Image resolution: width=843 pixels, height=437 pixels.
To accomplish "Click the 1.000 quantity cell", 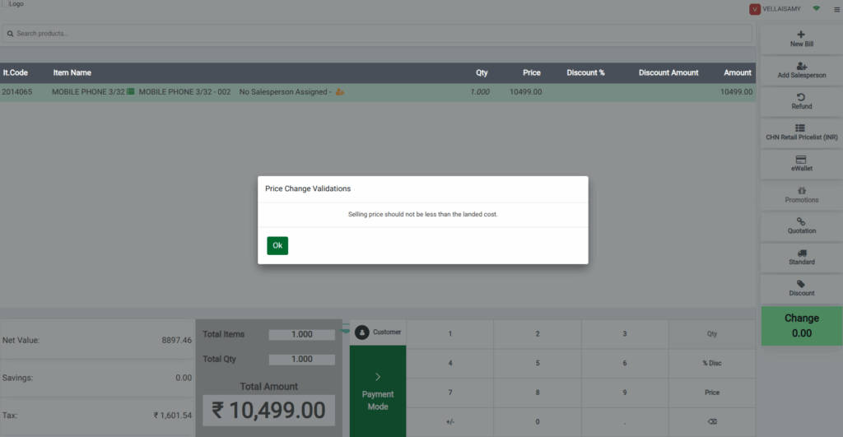I will [480, 92].
